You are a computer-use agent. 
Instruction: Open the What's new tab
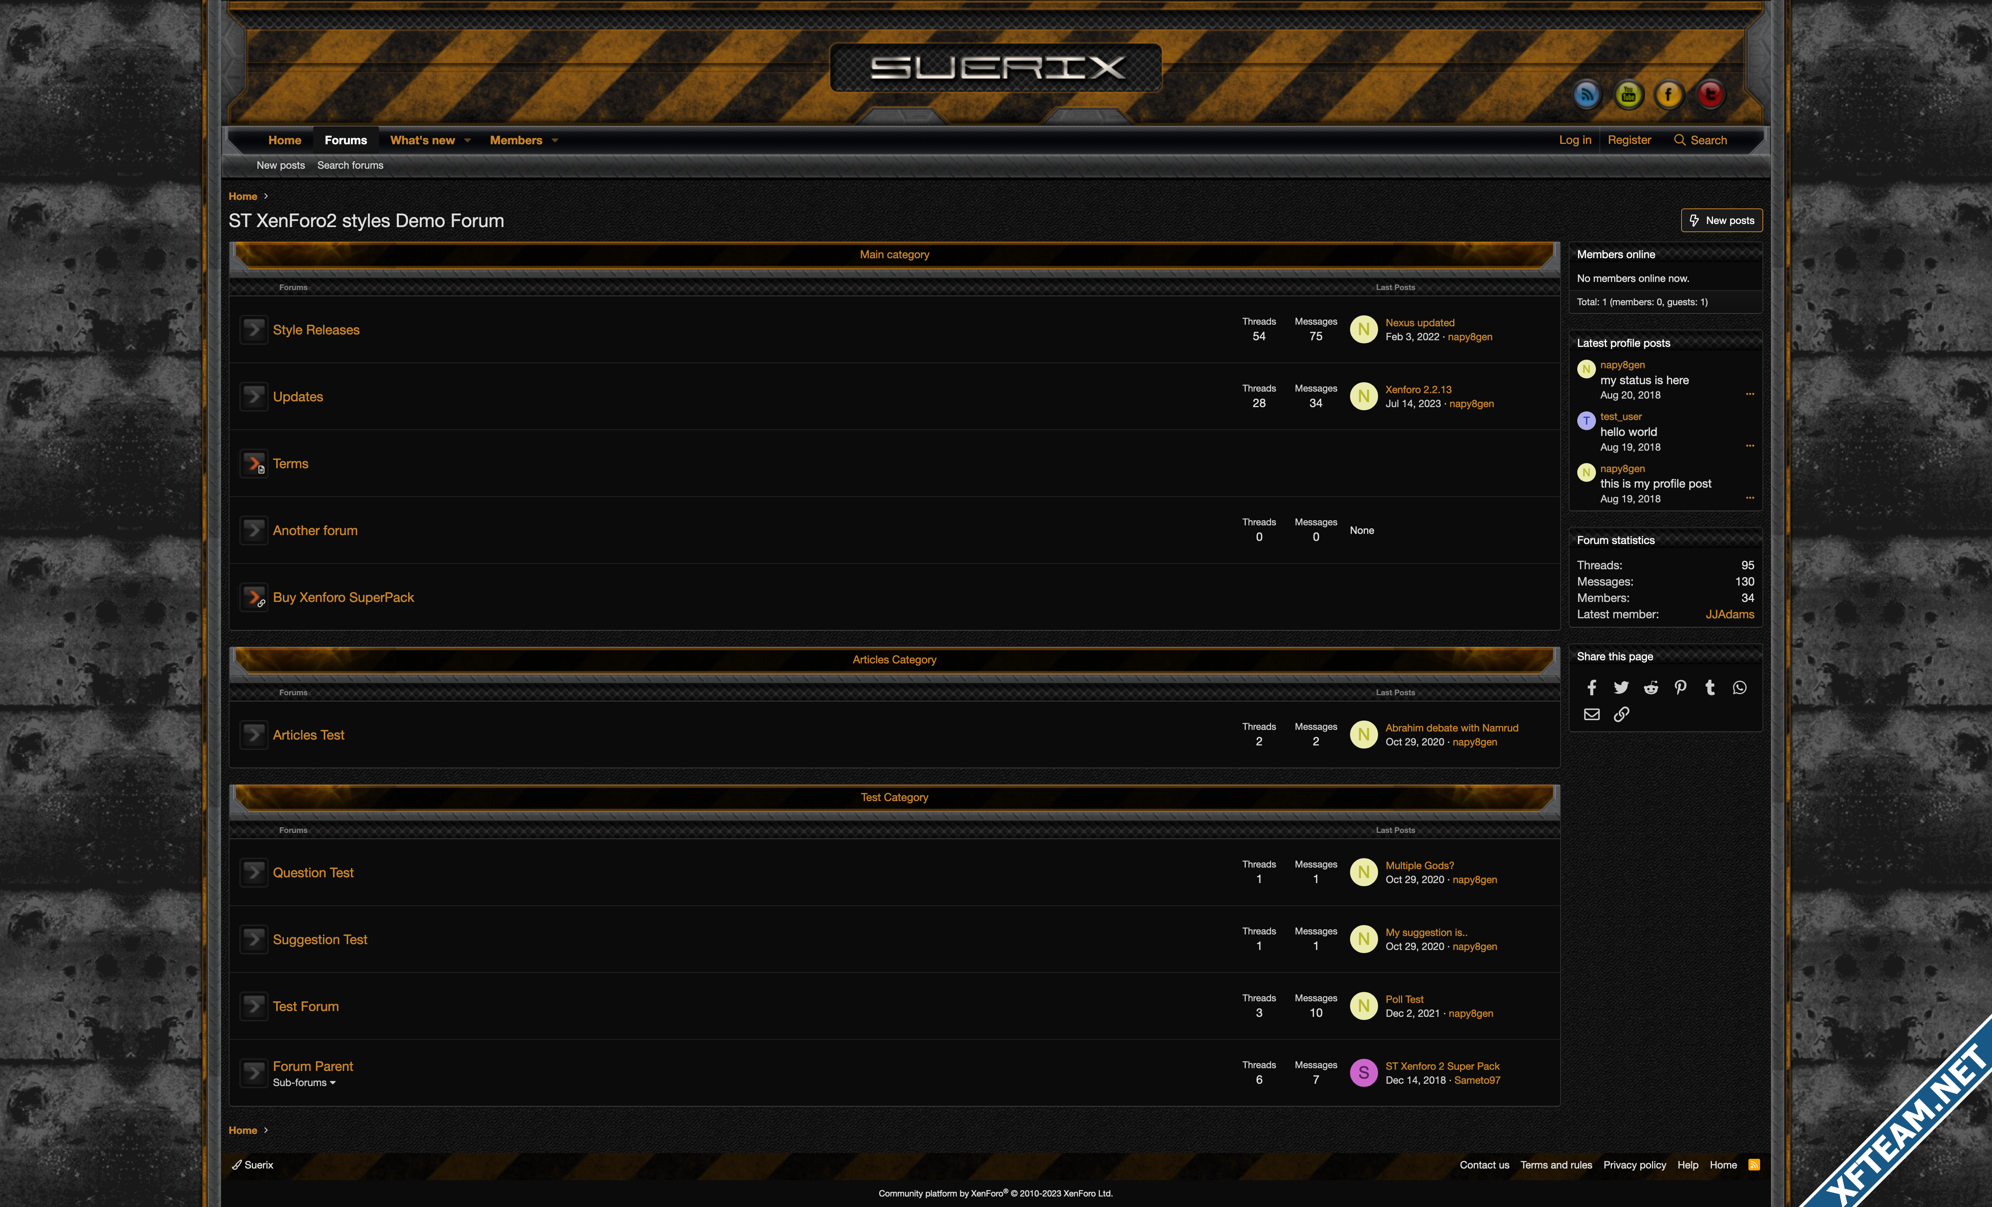pyautogui.click(x=422, y=141)
